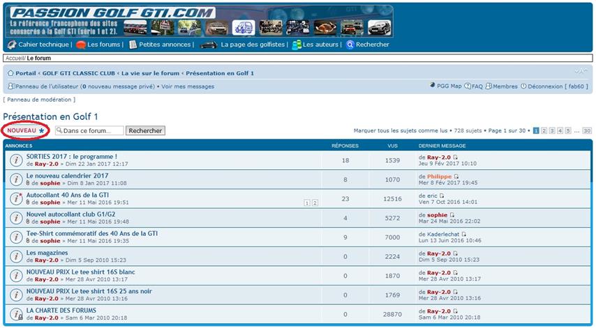Open the Rechercher menu item
The image size is (596, 328).
coord(373,45)
